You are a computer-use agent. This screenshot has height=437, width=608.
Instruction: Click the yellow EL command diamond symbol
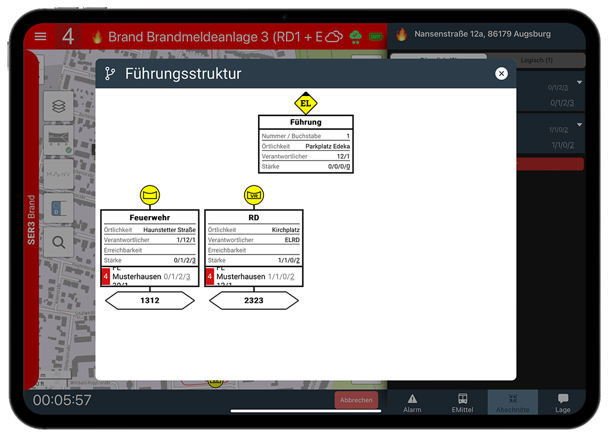pyautogui.click(x=305, y=103)
